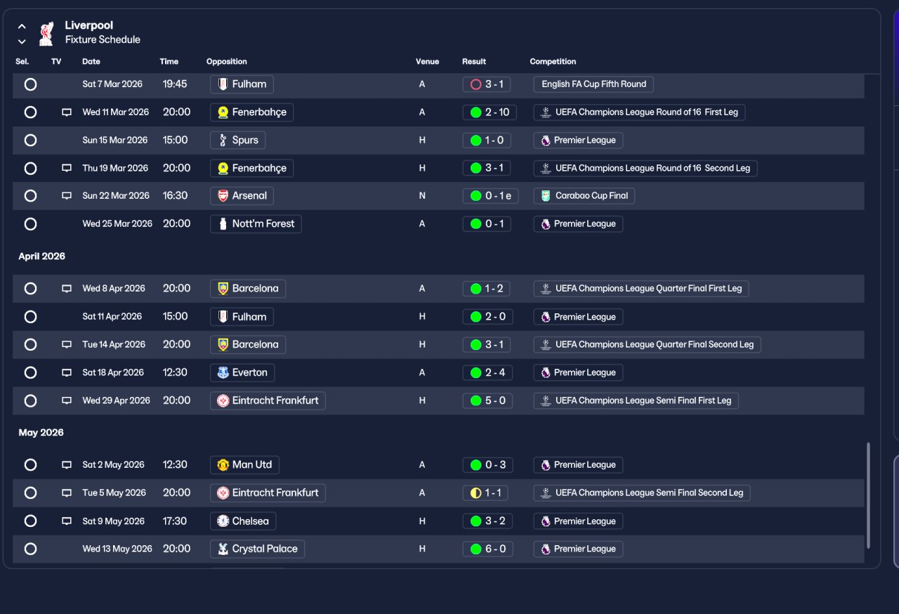899x614 pixels.
Task: Click the TV icon on Carabao Cup Final row
Action: pos(67,196)
